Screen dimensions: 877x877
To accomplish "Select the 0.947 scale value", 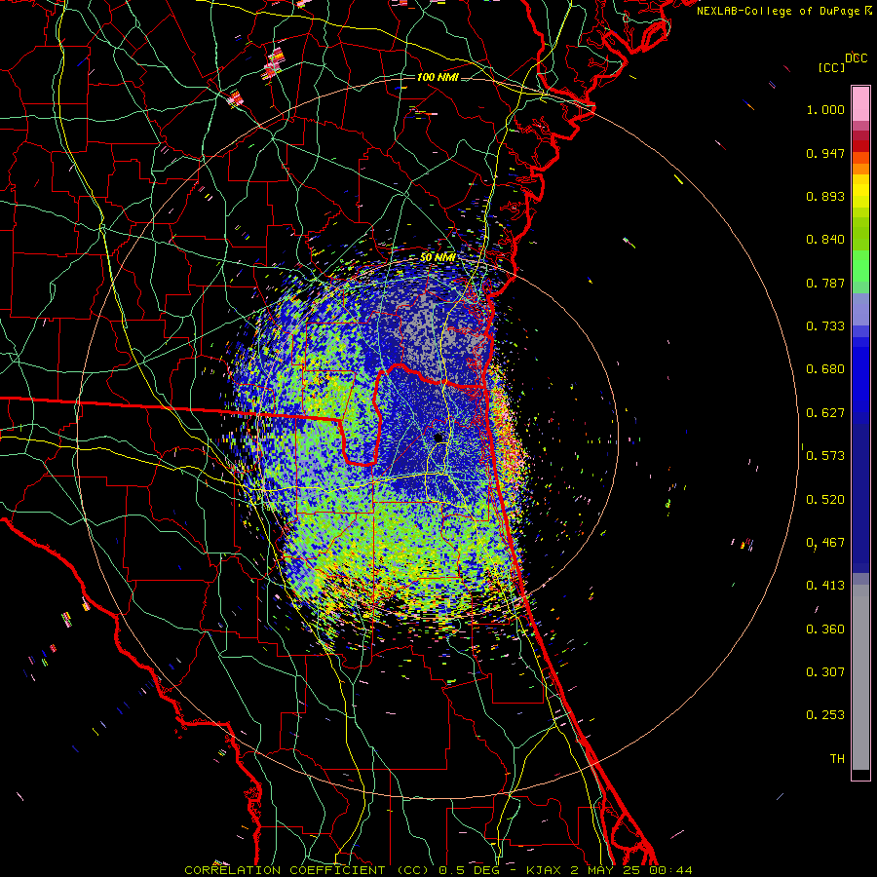I will pyautogui.click(x=825, y=153).
